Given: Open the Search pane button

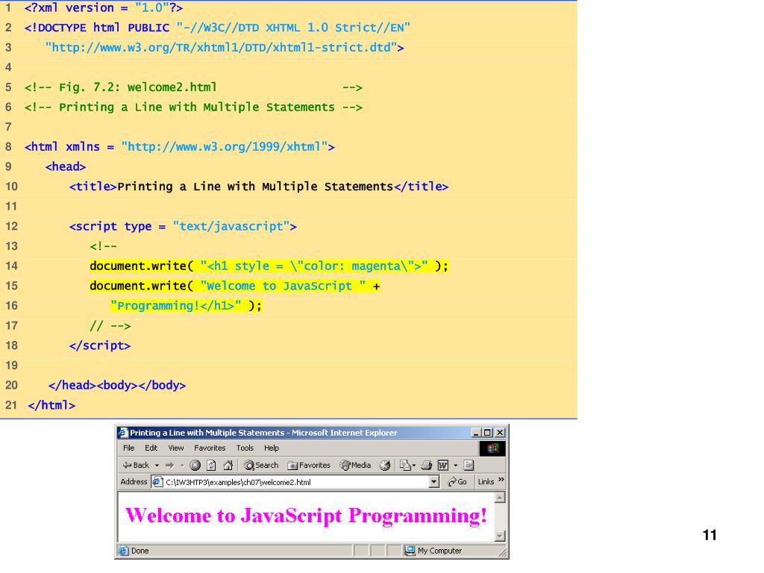Looking at the screenshot, I should point(261,466).
